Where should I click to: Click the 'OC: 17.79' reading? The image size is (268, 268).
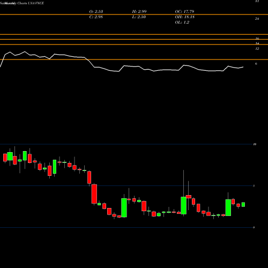coord(184,11)
